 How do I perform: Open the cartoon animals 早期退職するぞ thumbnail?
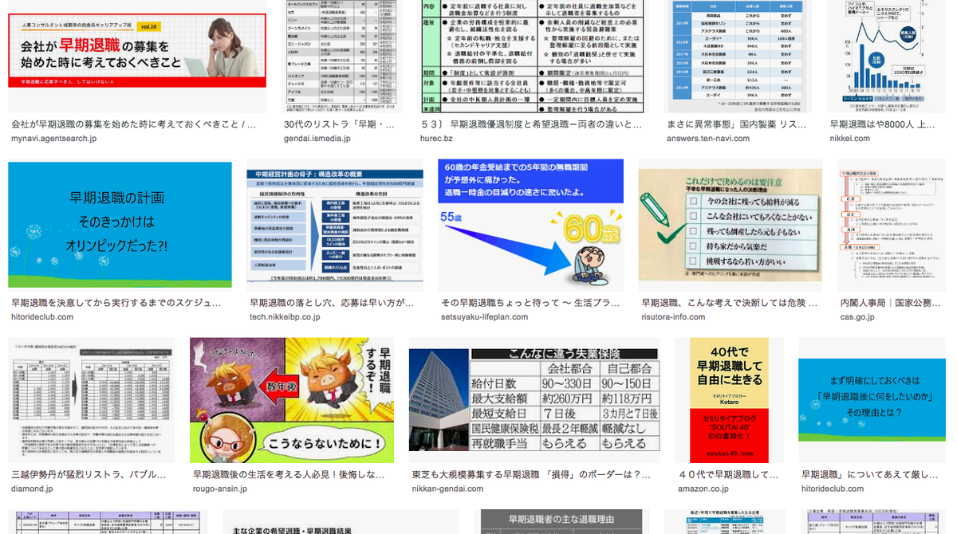tap(291, 399)
